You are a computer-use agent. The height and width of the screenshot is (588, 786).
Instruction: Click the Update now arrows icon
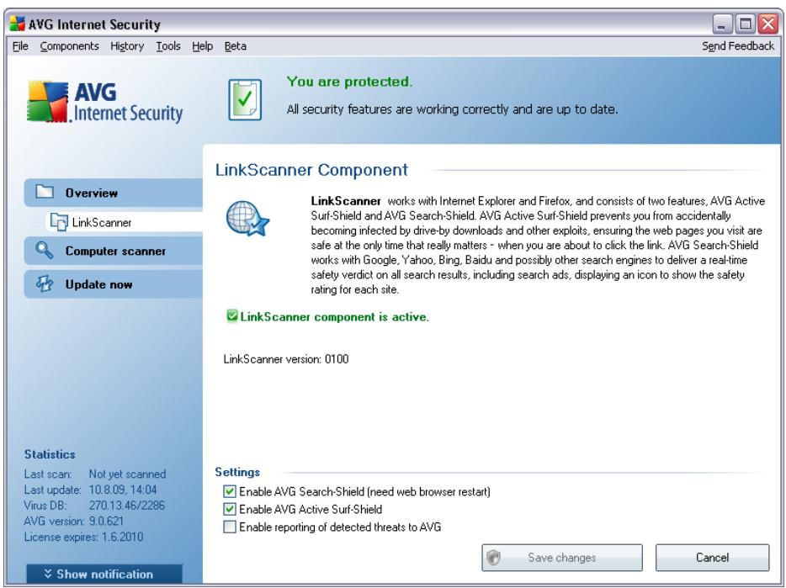tap(44, 283)
